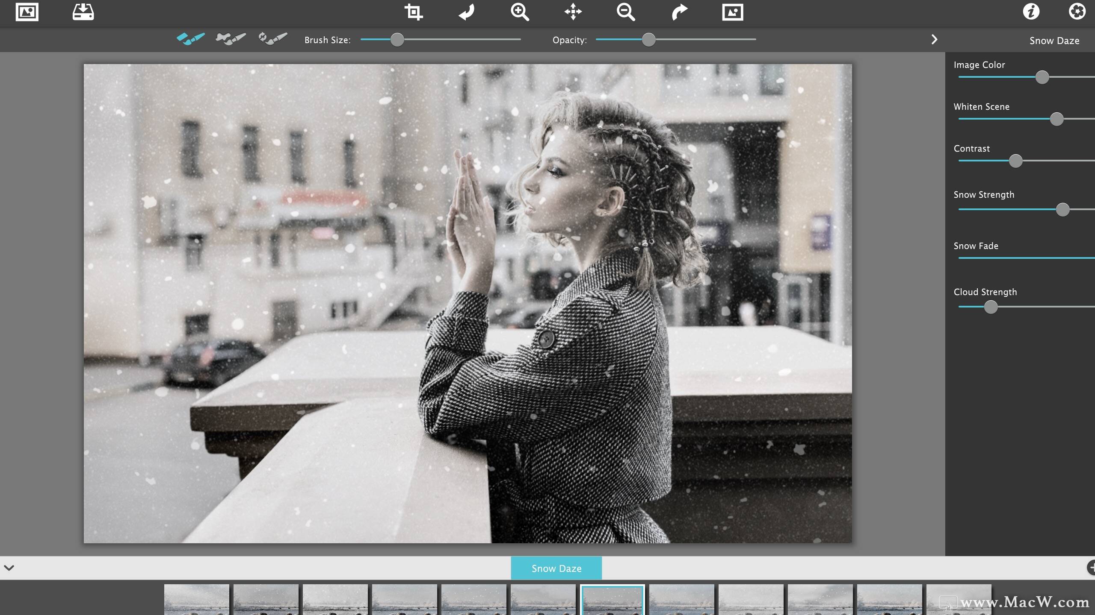Select the third preset thumbnail
Viewport: 1095px width, 615px height.
tap(335, 600)
